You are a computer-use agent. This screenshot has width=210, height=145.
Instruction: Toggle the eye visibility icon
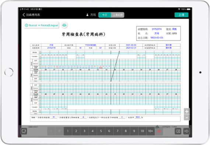click(x=64, y=25)
